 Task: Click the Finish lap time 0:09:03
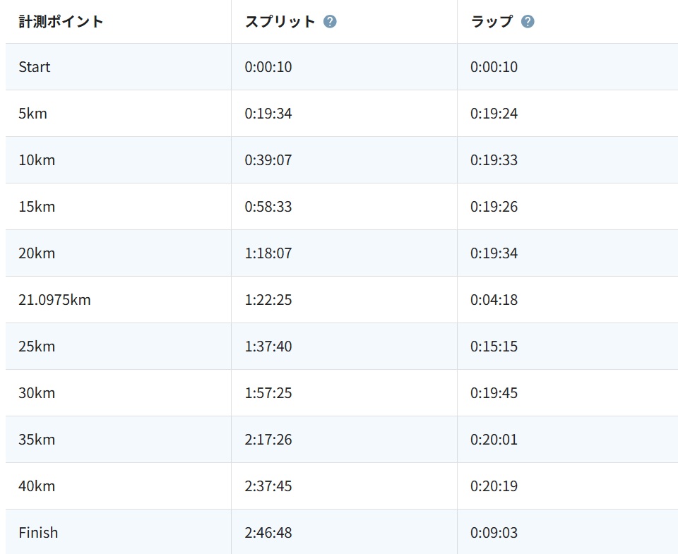(494, 533)
